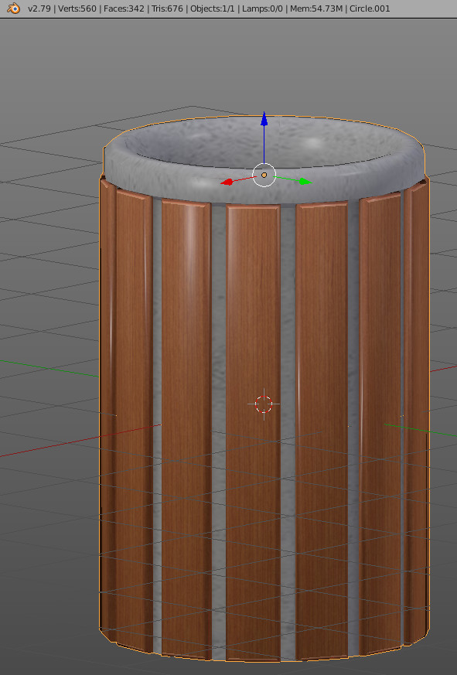Click the Tris:676 statistic in header

click(x=167, y=9)
